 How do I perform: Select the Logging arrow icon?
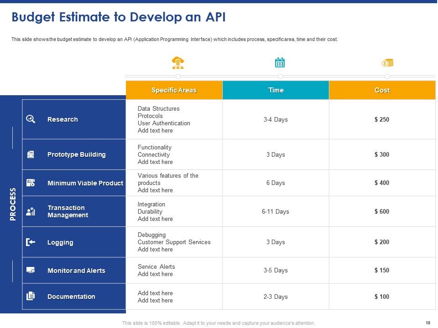[x=31, y=241]
